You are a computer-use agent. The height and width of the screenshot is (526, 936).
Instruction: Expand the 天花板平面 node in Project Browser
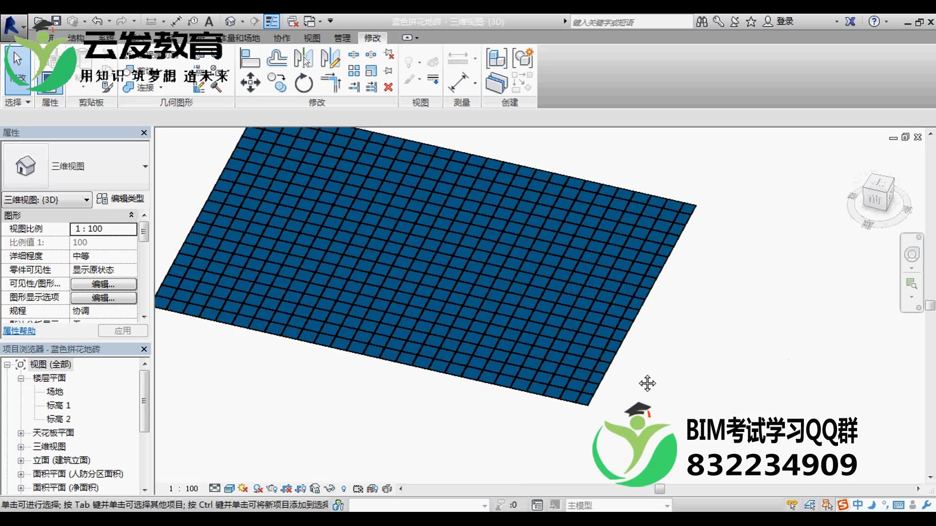[20, 432]
